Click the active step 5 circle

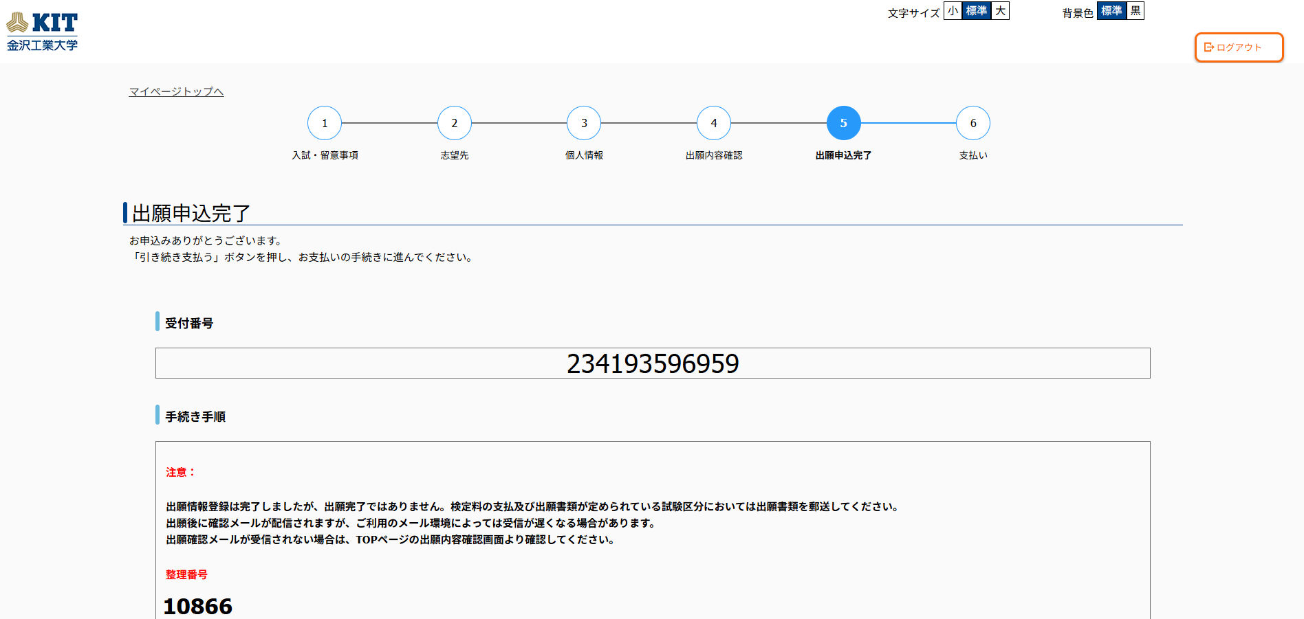(843, 123)
